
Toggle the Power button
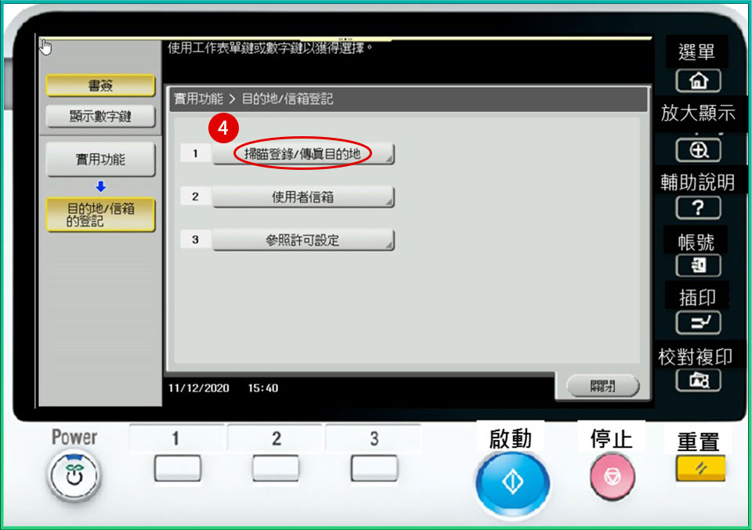74,474
